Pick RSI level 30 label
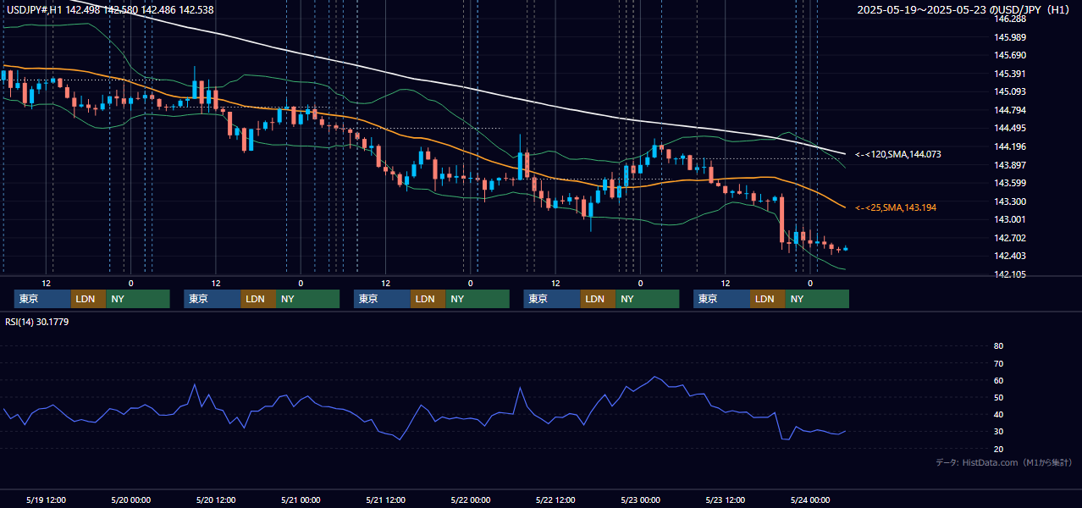 point(998,432)
